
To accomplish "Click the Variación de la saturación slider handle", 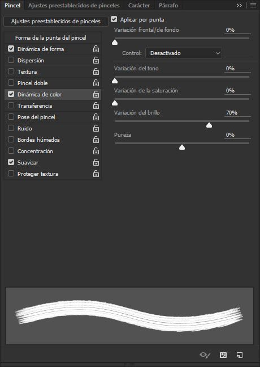I will (x=115, y=103).
